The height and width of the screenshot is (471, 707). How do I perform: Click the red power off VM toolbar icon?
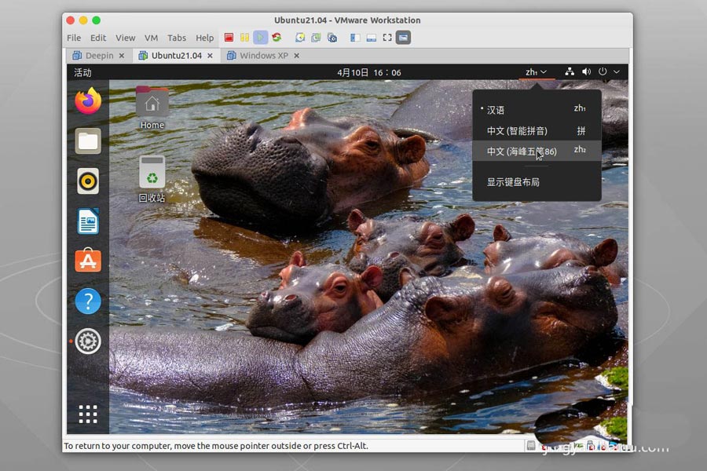pos(229,37)
